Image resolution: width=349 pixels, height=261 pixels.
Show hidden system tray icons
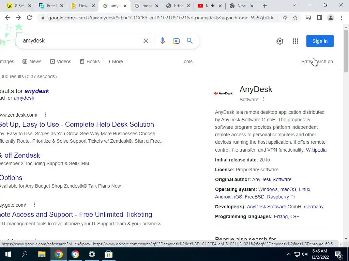point(288,254)
